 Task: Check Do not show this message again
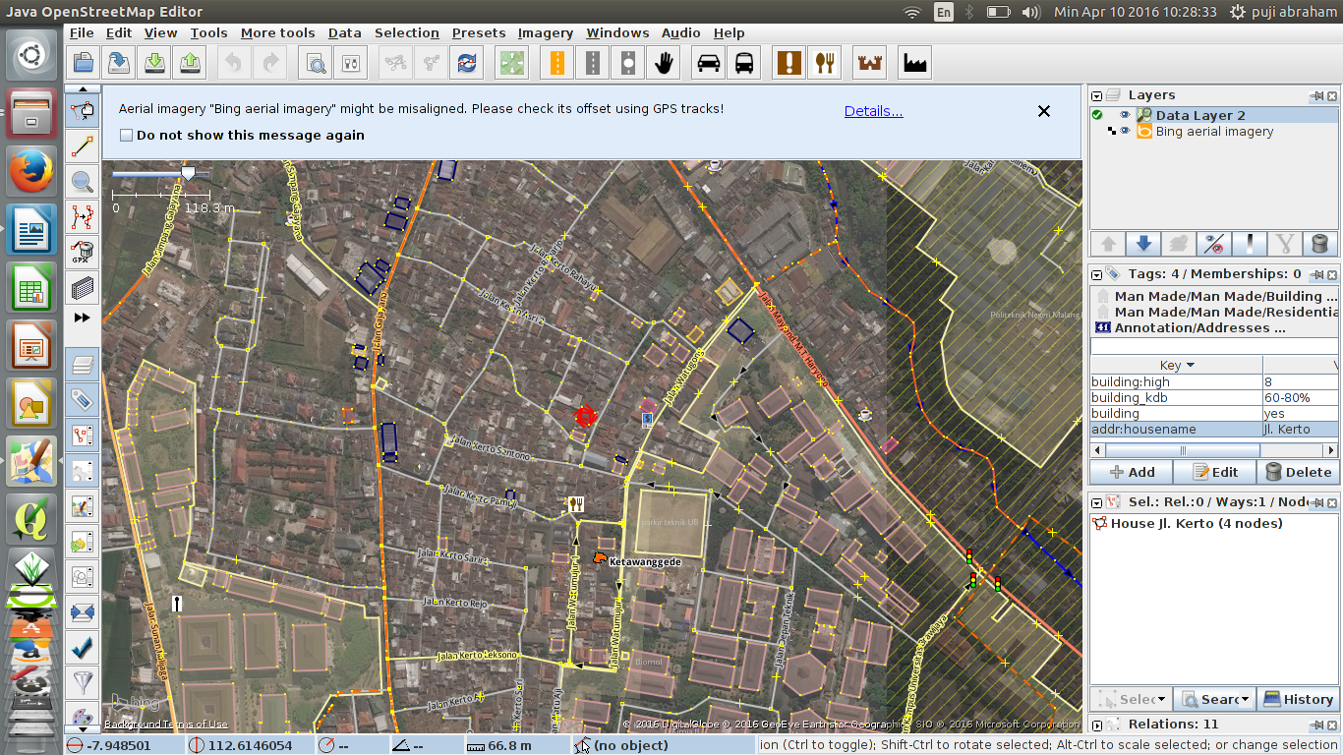pyautogui.click(x=124, y=136)
